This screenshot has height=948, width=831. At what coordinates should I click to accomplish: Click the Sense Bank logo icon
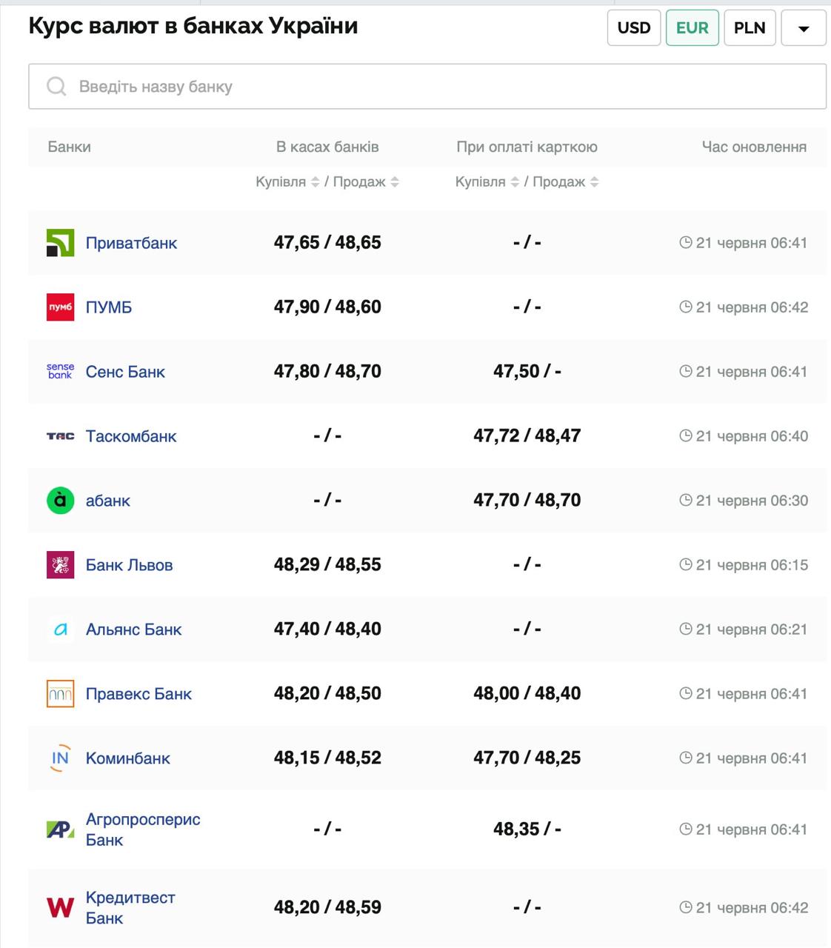tap(60, 372)
